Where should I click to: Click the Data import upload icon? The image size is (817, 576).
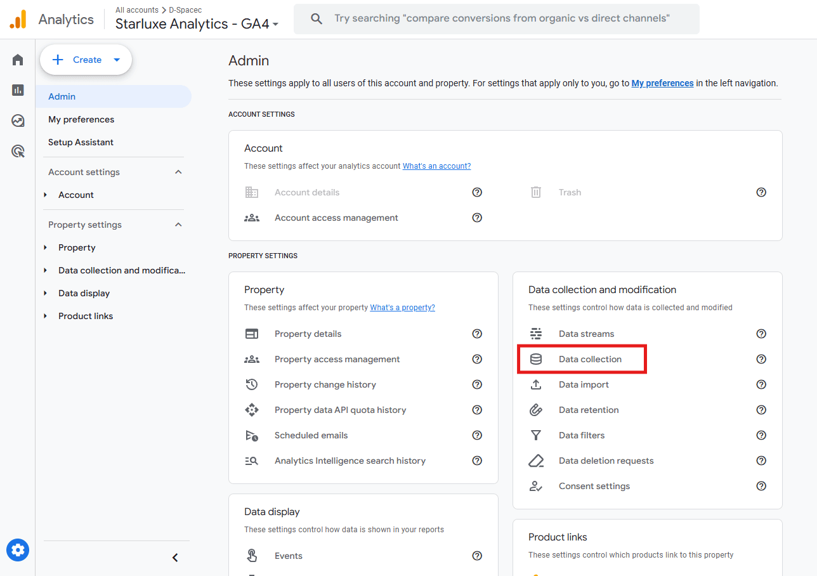536,384
